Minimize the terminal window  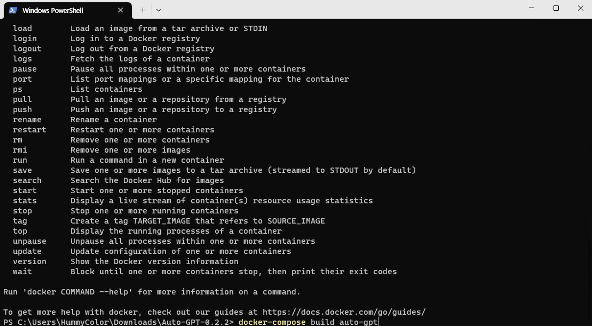point(531,8)
